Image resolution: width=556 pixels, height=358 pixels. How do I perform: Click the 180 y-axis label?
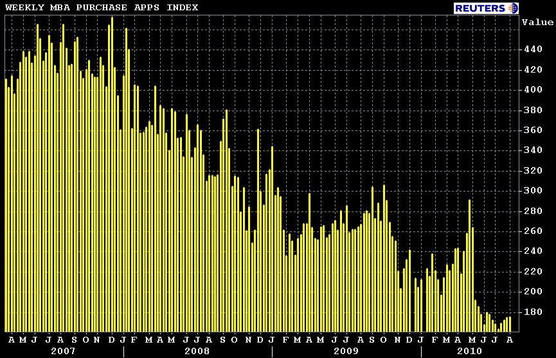coord(532,312)
